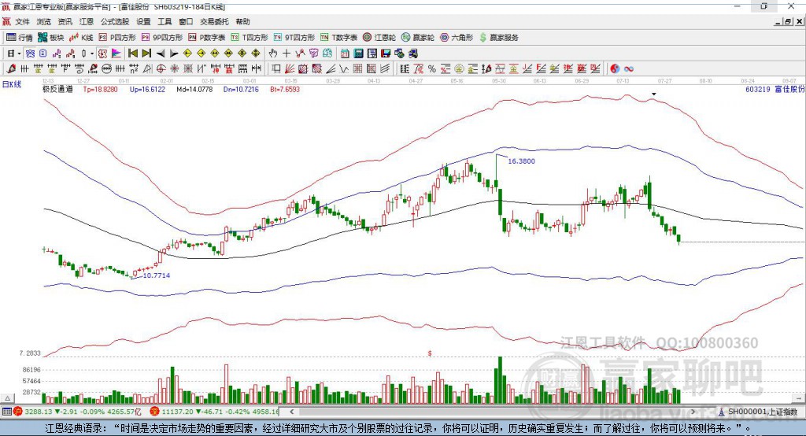Image resolution: width=806 pixels, height=436 pixels.
Task: Select the hand pan tool
Action: tap(273, 54)
